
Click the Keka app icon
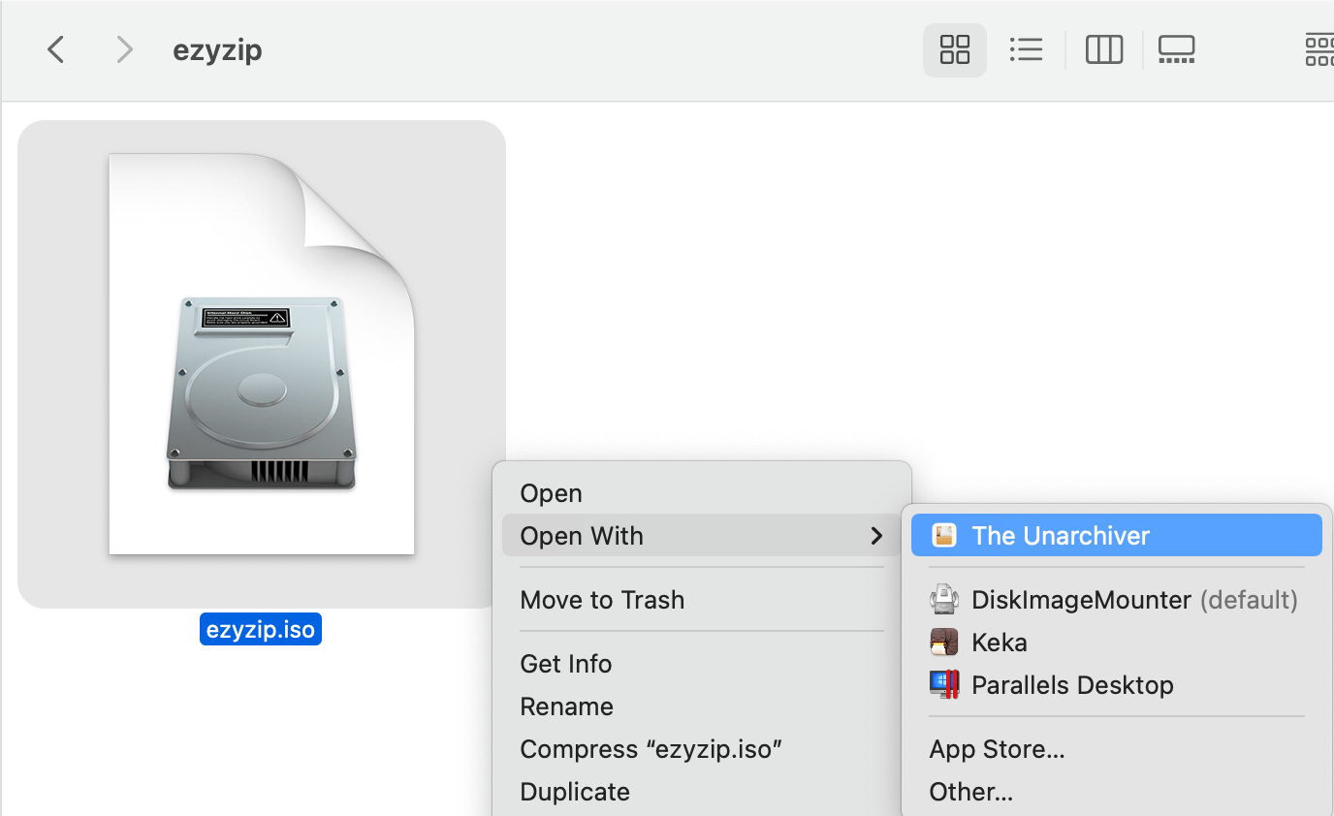(x=943, y=642)
